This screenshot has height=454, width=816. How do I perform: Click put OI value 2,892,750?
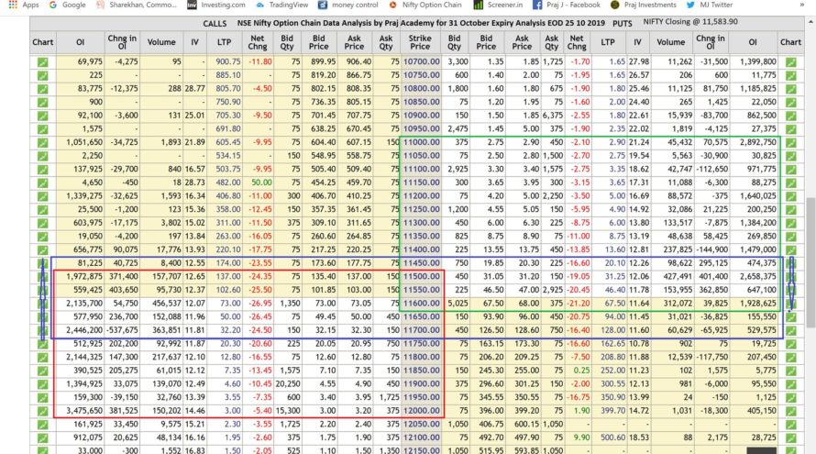point(757,142)
